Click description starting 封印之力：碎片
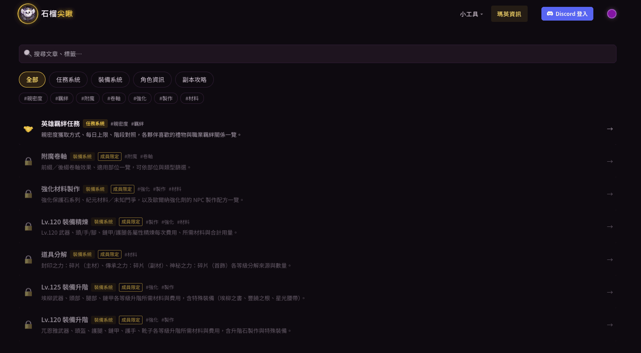 [167, 266]
